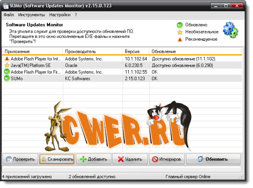Click the Удалить button
The image size is (253, 188).
point(130,159)
